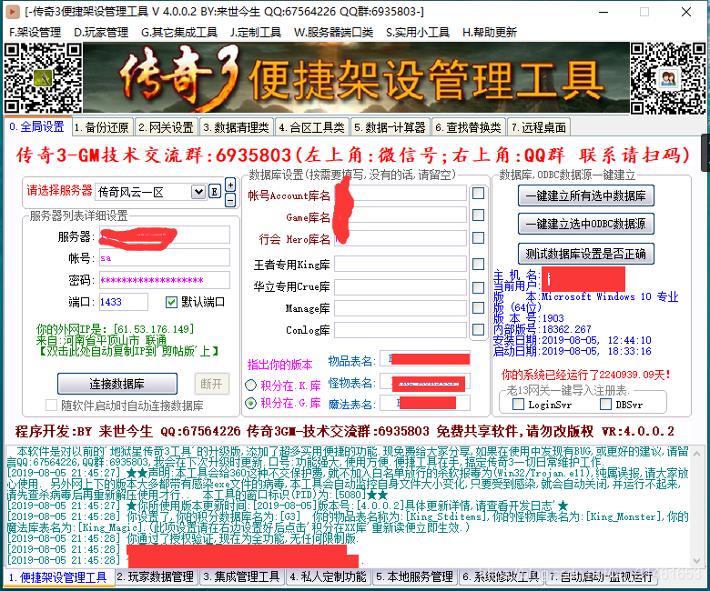This screenshot has height=591, width=710.
Task: Open the F.架设管理 menu
Action: click(35, 32)
